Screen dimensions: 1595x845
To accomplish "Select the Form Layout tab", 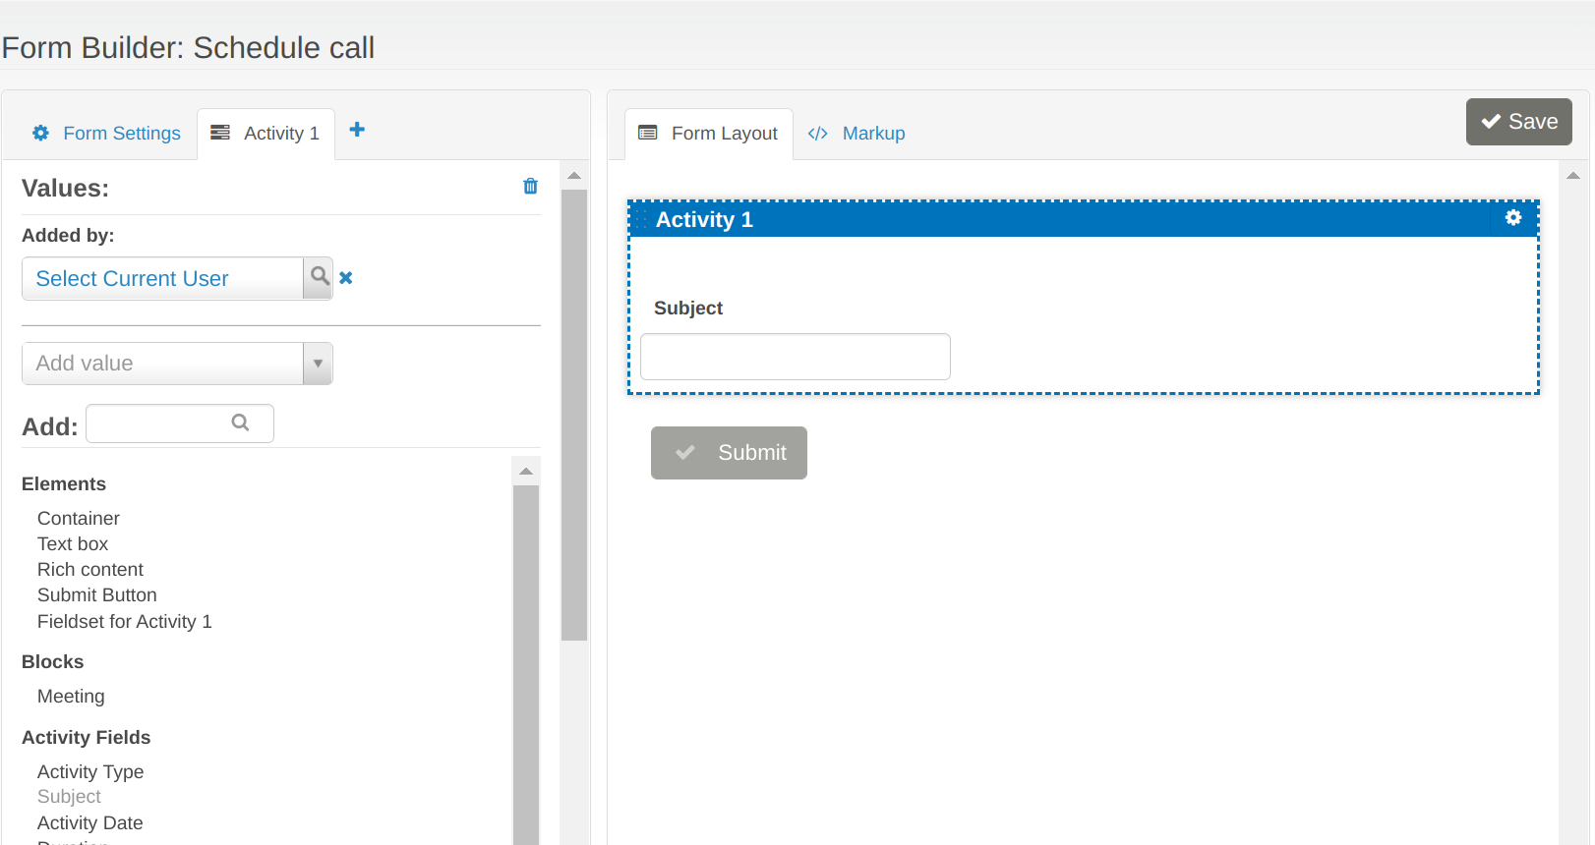I will [708, 134].
